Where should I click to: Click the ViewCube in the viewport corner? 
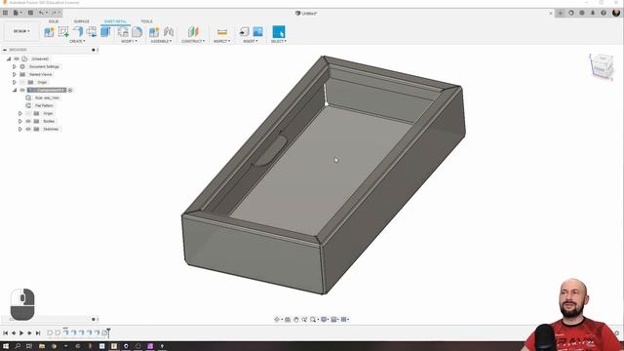coord(602,66)
